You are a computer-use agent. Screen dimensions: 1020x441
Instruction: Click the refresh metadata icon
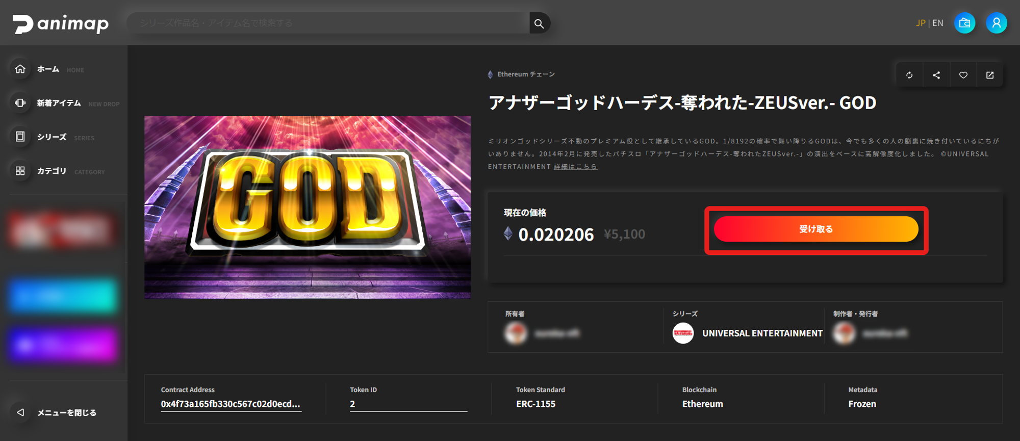[x=909, y=75]
